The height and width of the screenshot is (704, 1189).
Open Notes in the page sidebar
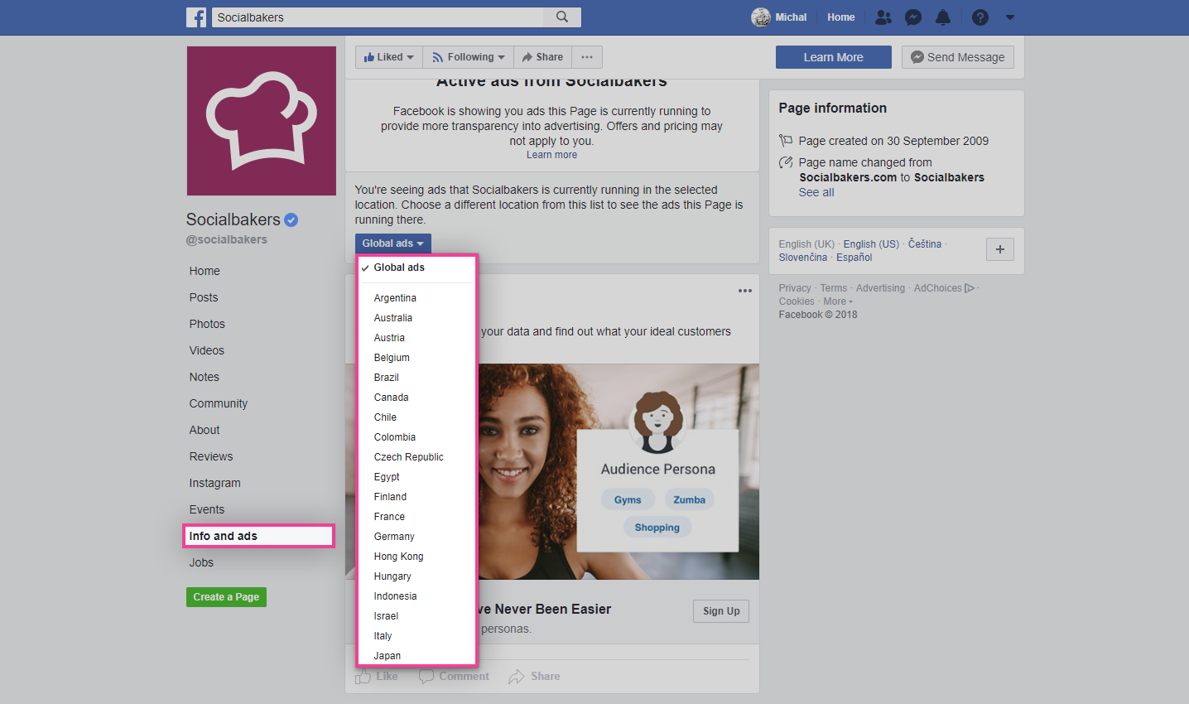[205, 377]
